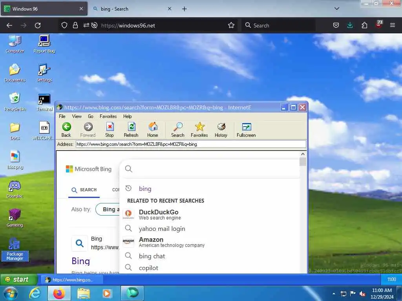This screenshot has height=301, width=402.
Task: Click the Windows 7 Start orb
Action: [11, 293]
